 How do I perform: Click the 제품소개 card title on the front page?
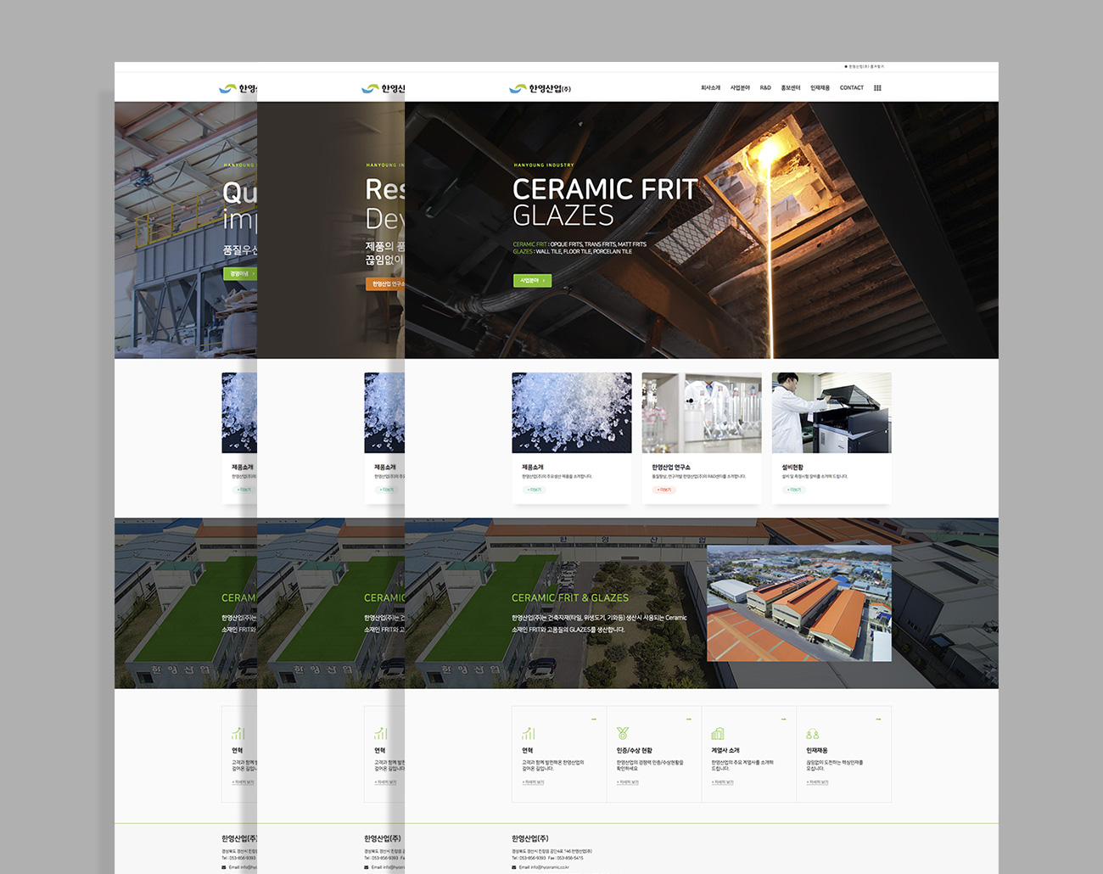[533, 468]
